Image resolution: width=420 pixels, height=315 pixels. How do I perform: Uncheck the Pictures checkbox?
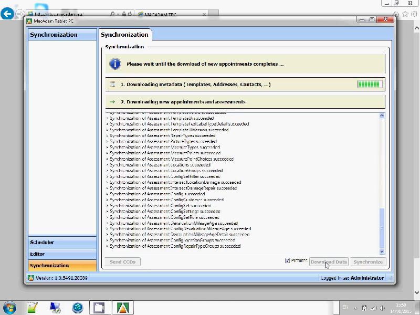pyautogui.click(x=287, y=259)
